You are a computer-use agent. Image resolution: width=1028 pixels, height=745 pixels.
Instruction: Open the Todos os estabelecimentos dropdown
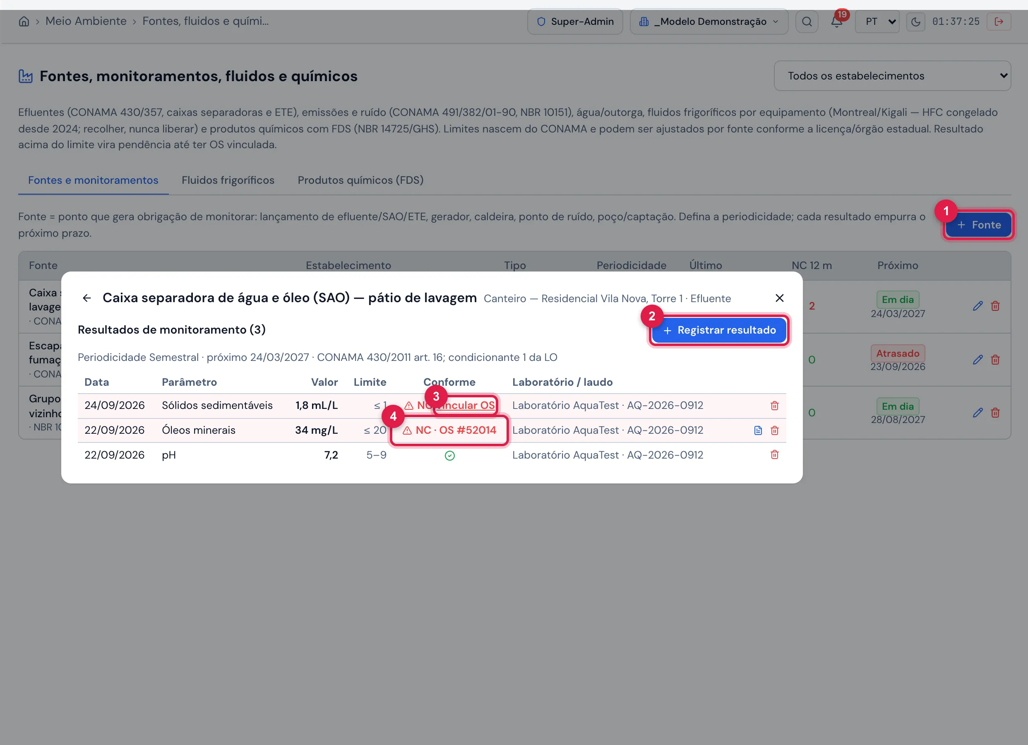coord(892,76)
